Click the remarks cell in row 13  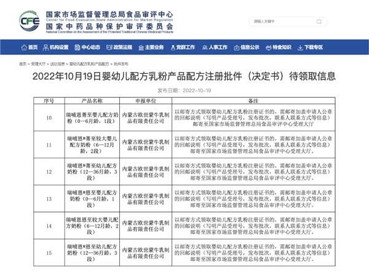(x=253, y=199)
